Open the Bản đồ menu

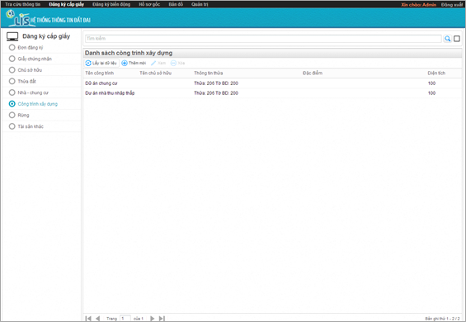[x=176, y=4]
